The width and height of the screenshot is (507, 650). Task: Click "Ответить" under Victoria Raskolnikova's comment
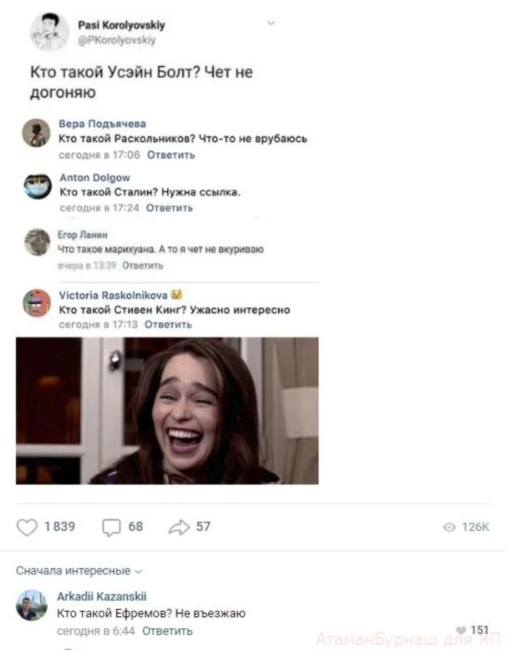click(x=168, y=324)
